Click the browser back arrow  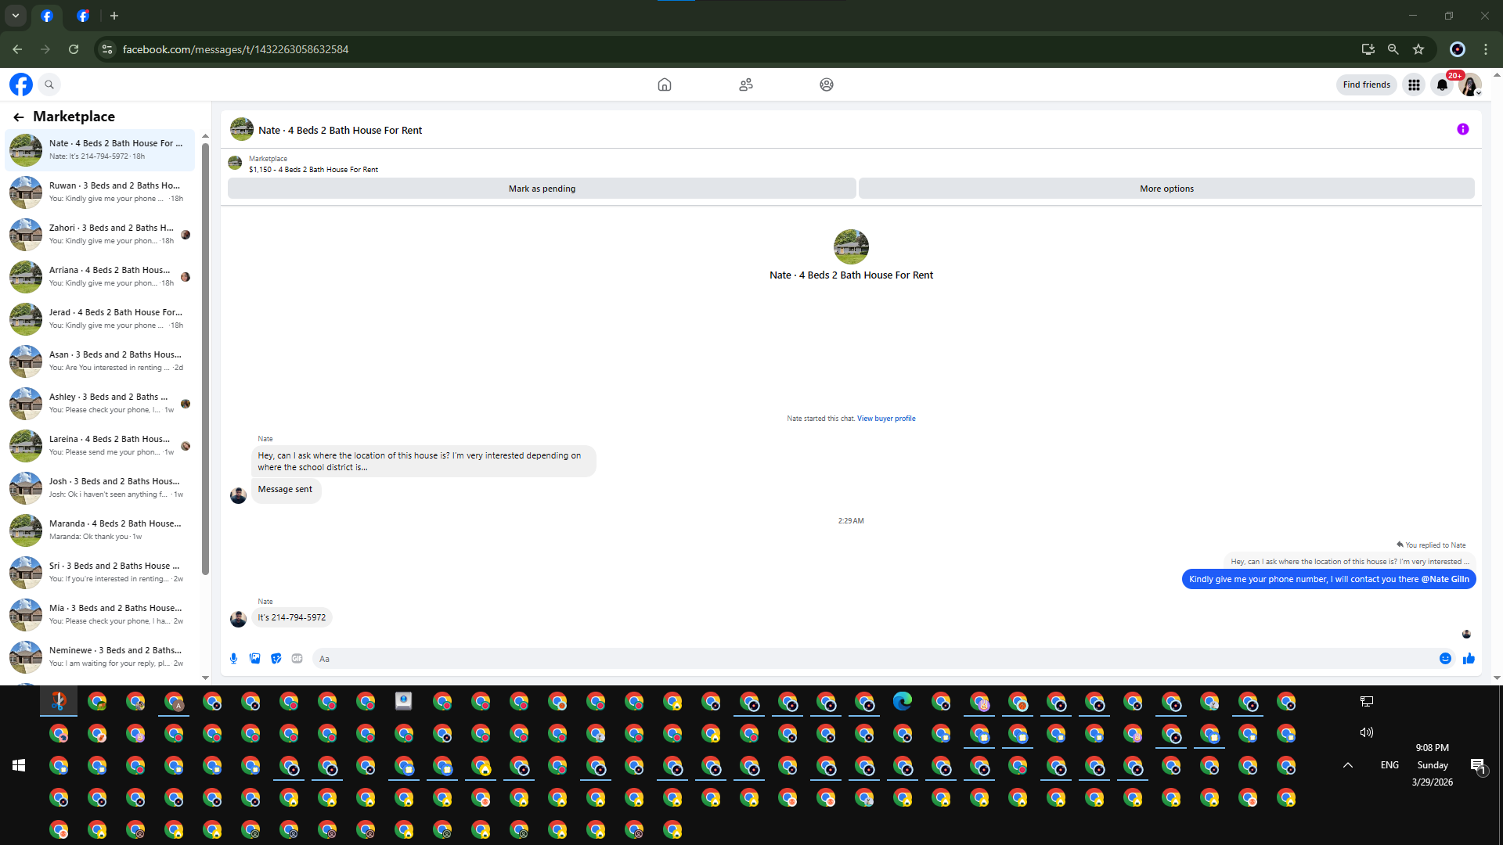click(17, 49)
